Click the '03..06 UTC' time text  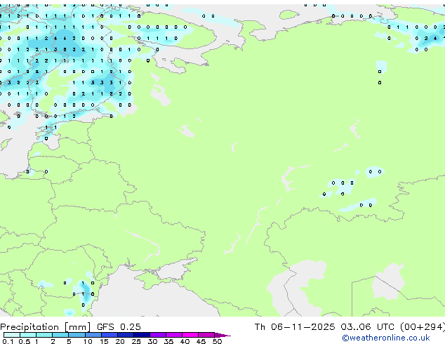368,327
